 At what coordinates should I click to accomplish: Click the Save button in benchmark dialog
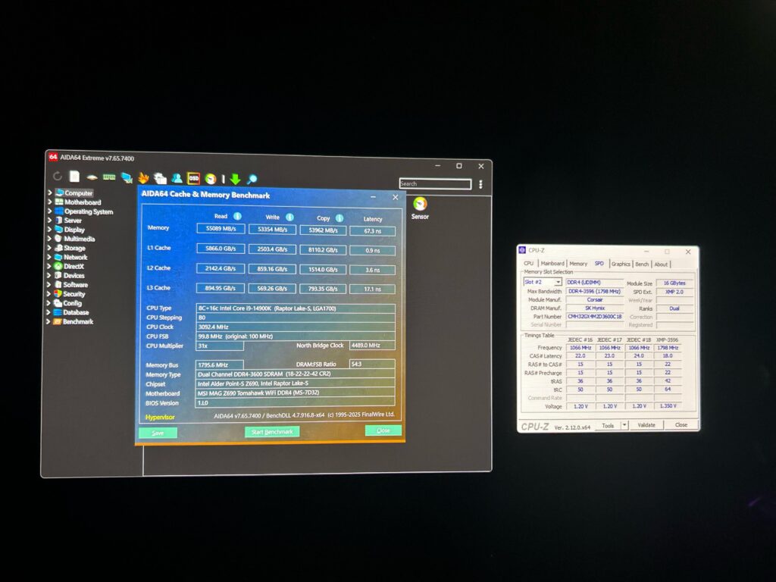(x=158, y=433)
